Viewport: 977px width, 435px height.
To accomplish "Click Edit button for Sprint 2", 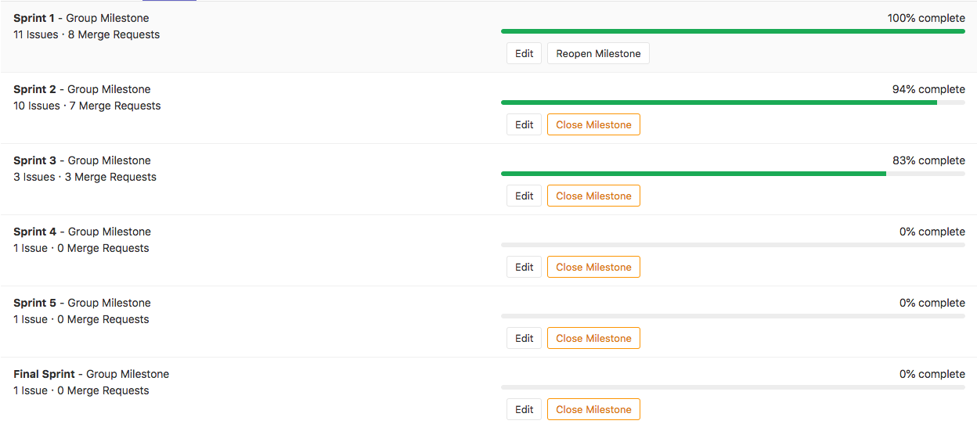I will (524, 125).
